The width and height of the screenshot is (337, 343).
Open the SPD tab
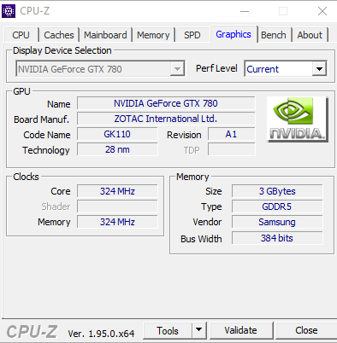pyautogui.click(x=192, y=35)
